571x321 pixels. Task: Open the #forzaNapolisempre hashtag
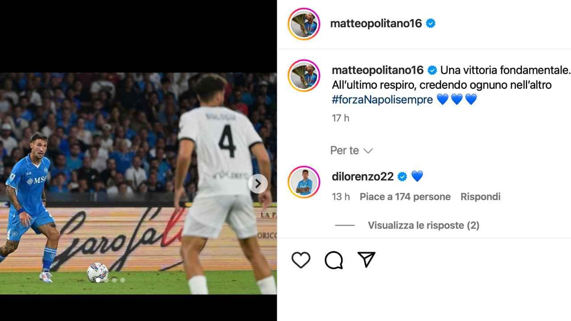382,99
